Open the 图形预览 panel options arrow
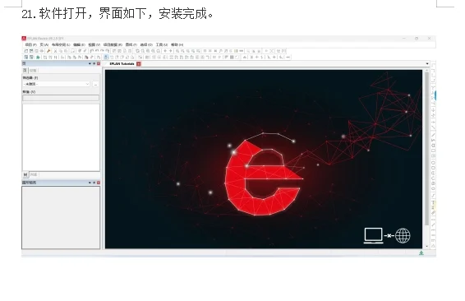465x301 pixels. click(x=90, y=183)
